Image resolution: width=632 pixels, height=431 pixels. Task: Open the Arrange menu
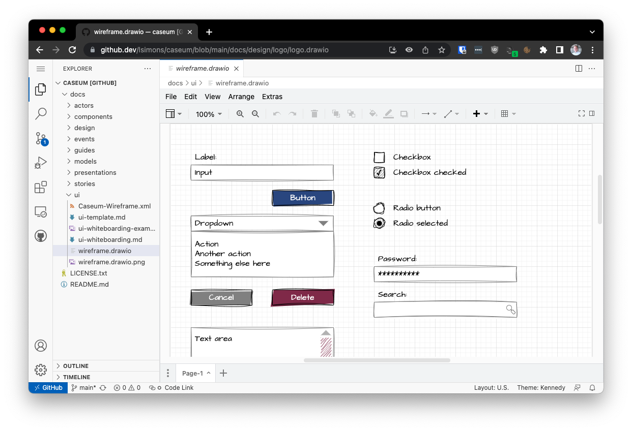coord(241,97)
